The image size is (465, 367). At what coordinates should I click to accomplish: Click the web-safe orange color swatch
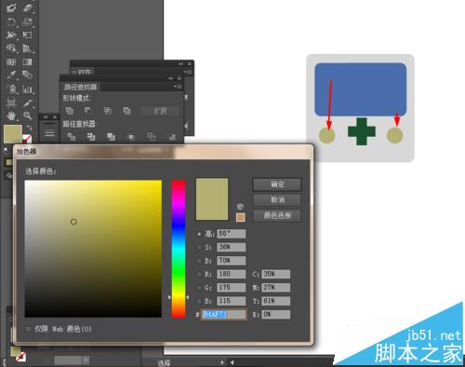click(241, 217)
